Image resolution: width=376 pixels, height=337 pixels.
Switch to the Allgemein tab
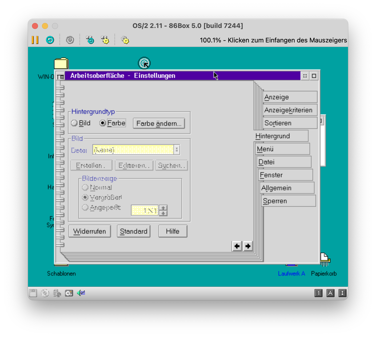(287, 188)
